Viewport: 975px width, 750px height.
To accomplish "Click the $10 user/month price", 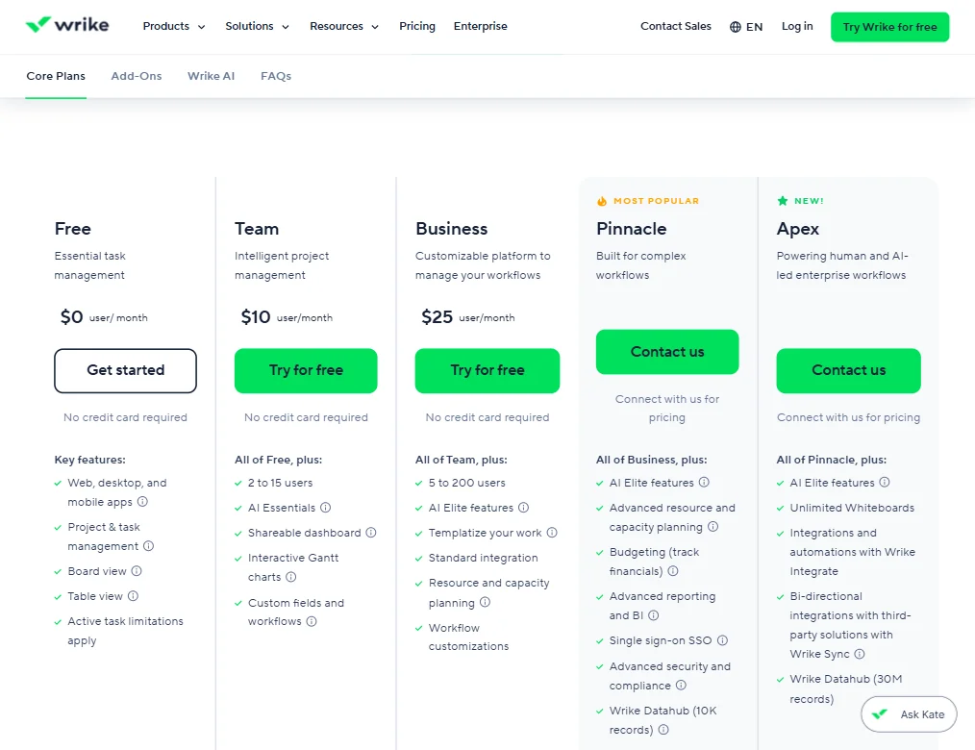I will click(287, 317).
